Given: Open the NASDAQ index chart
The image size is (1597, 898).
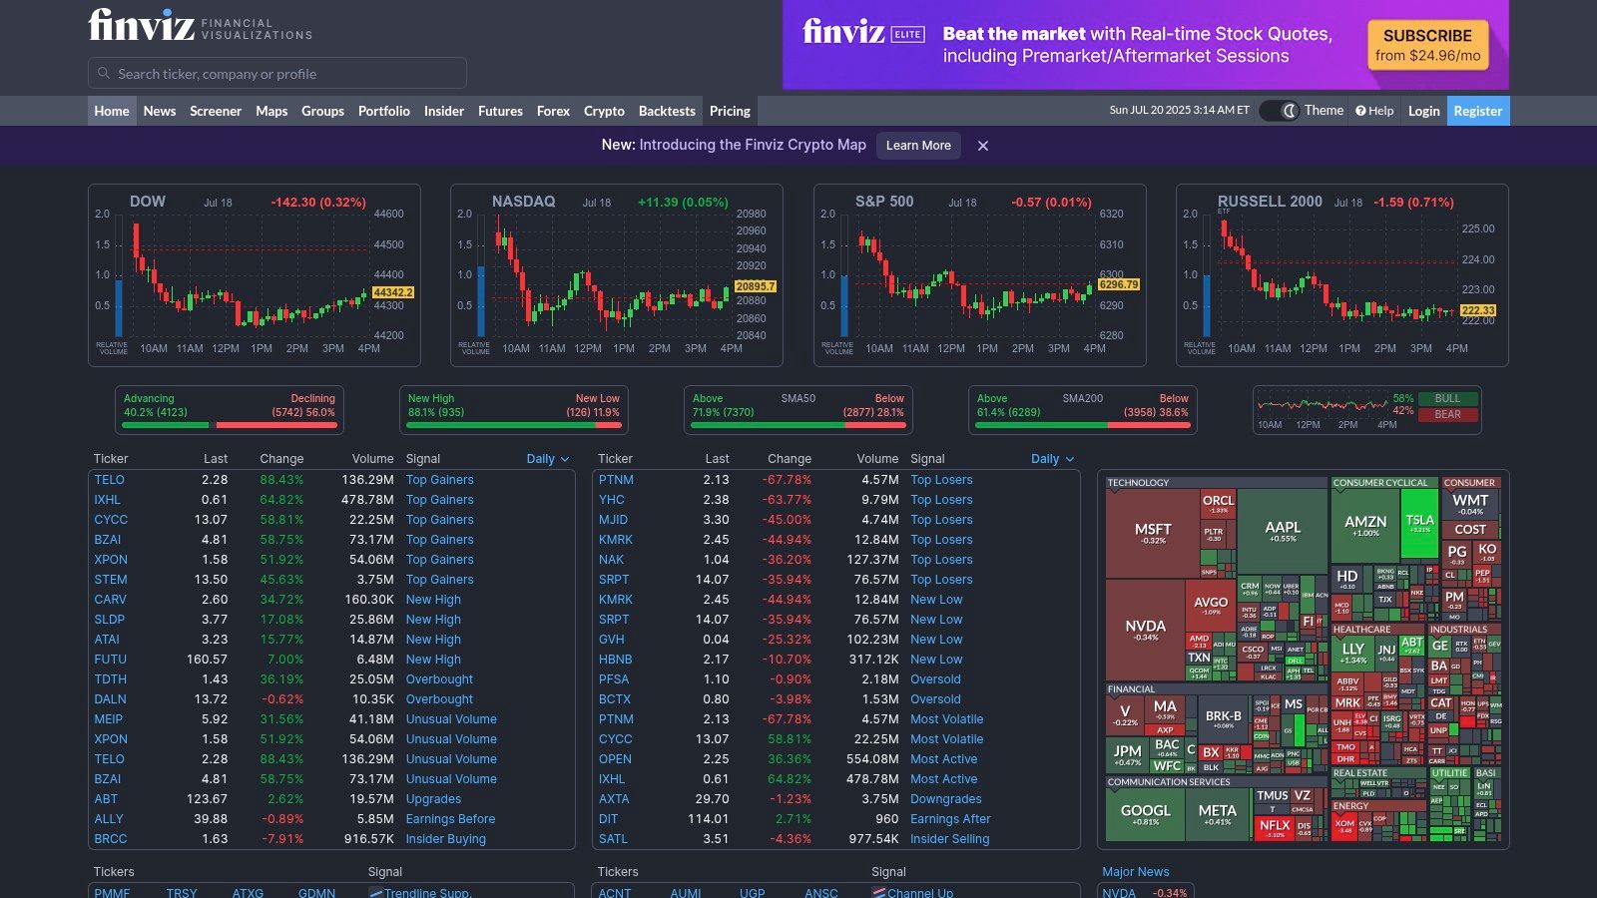Looking at the screenshot, I should 617,275.
